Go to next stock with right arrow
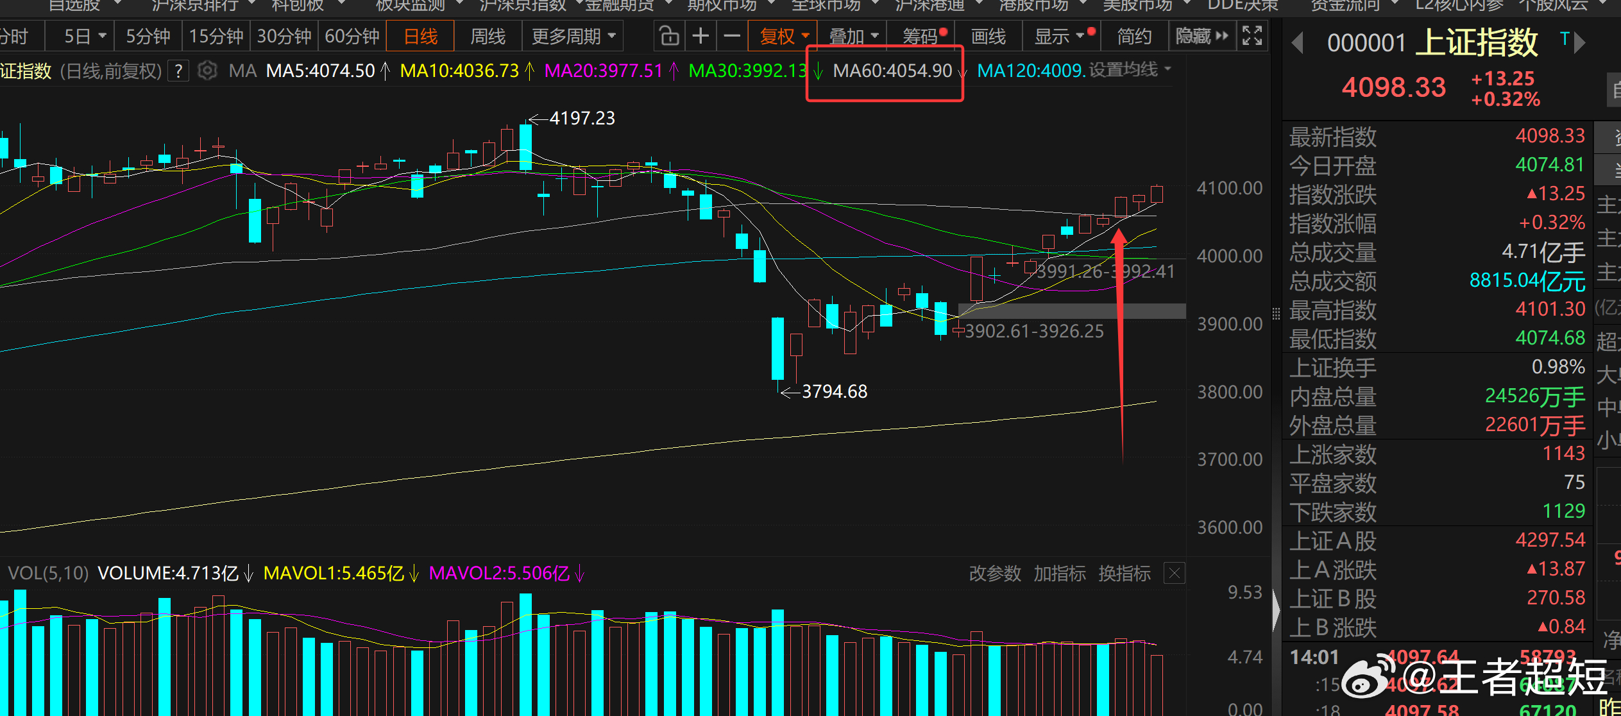Screen dimensions: 1621x716 [x=1580, y=44]
